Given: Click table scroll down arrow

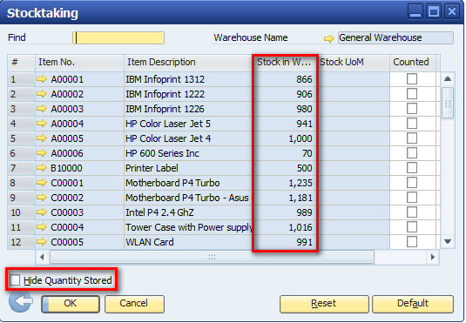Looking at the screenshot, I should coord(448,241).
